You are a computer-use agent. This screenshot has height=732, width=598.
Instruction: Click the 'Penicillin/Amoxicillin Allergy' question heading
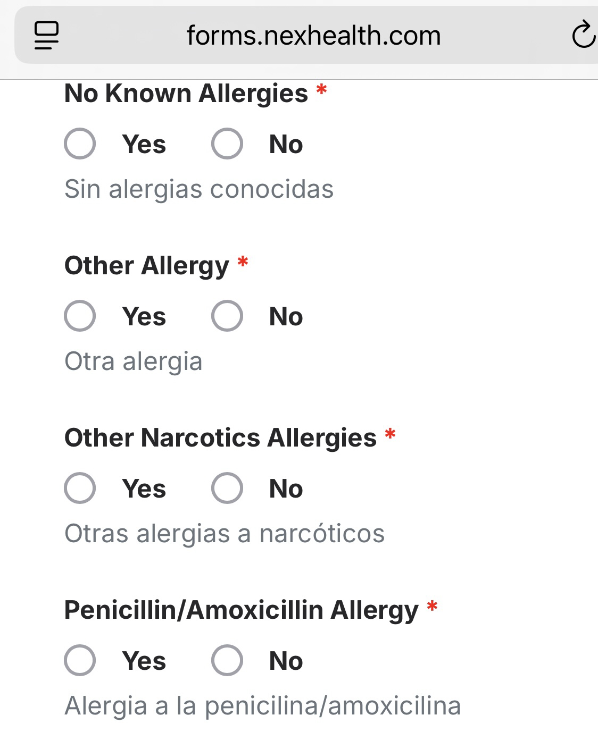click(241, 610)
